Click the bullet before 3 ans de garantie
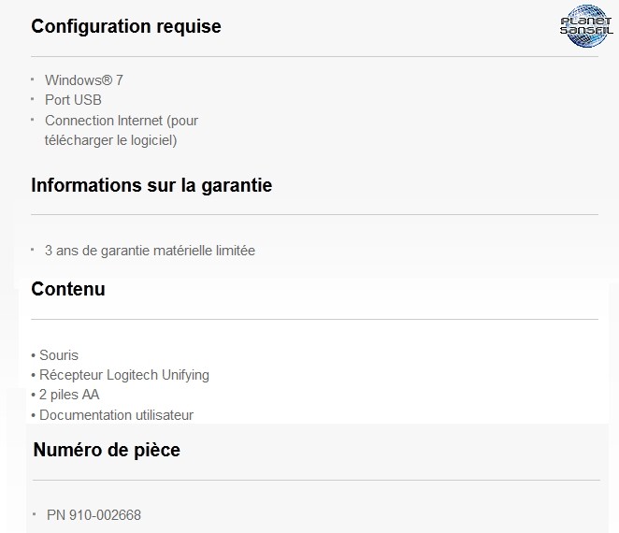Viewport: 619px width, 533px height. pyautogui.click(x=33, y=250)
